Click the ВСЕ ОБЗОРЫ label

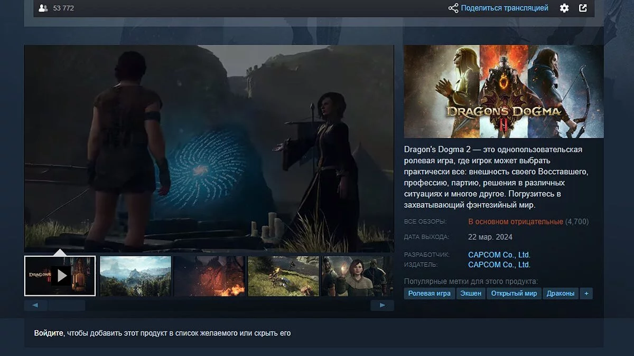coord(425,222)
